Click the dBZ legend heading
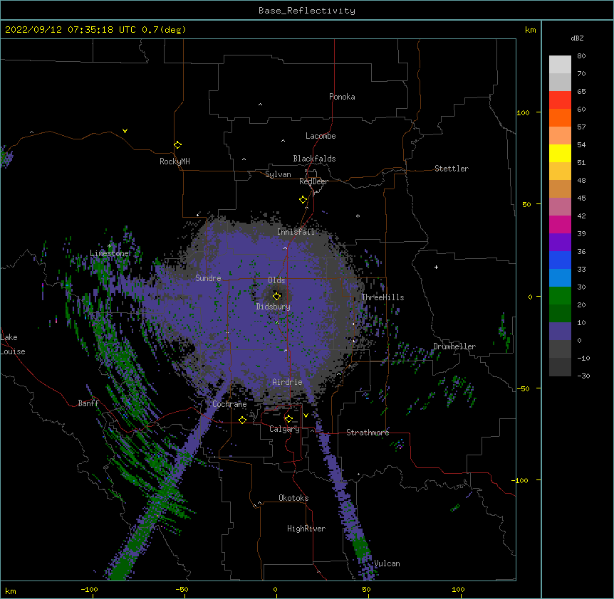The image size is (614, 599). [577, 38]
